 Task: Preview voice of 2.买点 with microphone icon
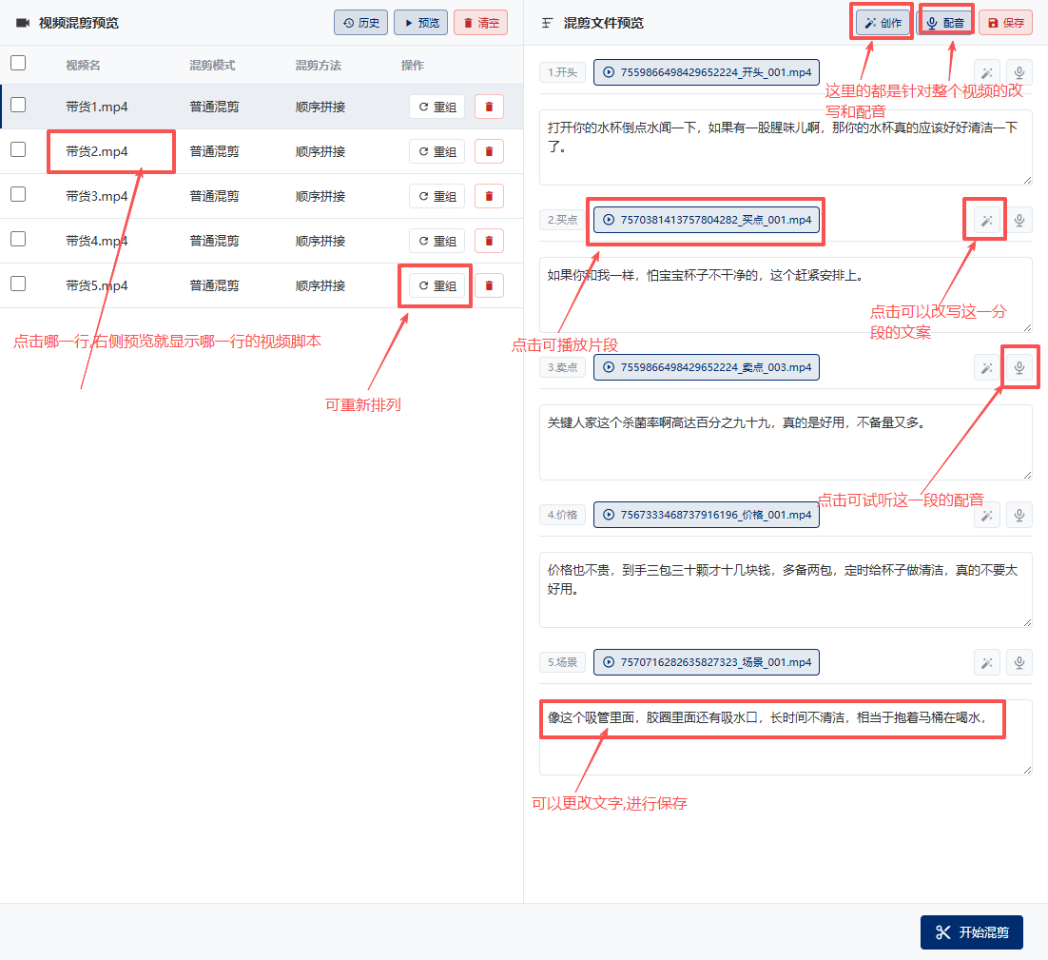(x=1019, y=220)
